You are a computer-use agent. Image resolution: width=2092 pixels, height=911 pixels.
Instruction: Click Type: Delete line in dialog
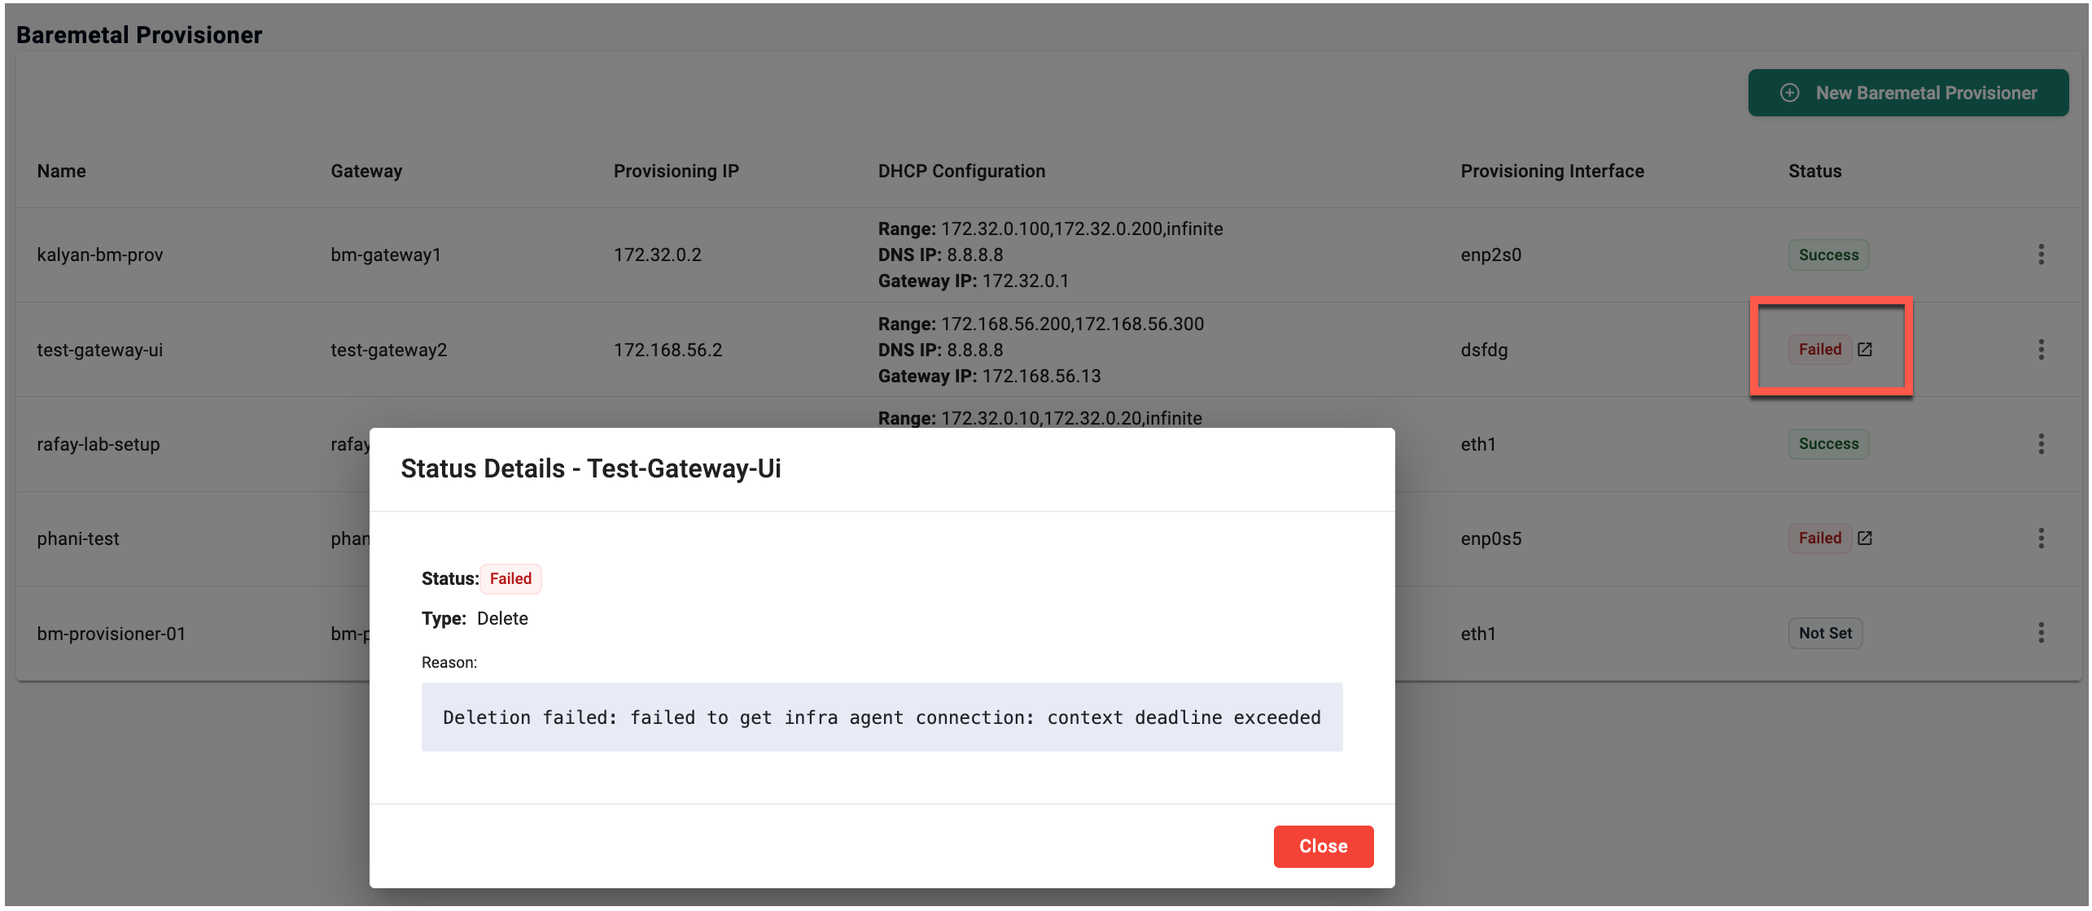click(x=475, y=618)
